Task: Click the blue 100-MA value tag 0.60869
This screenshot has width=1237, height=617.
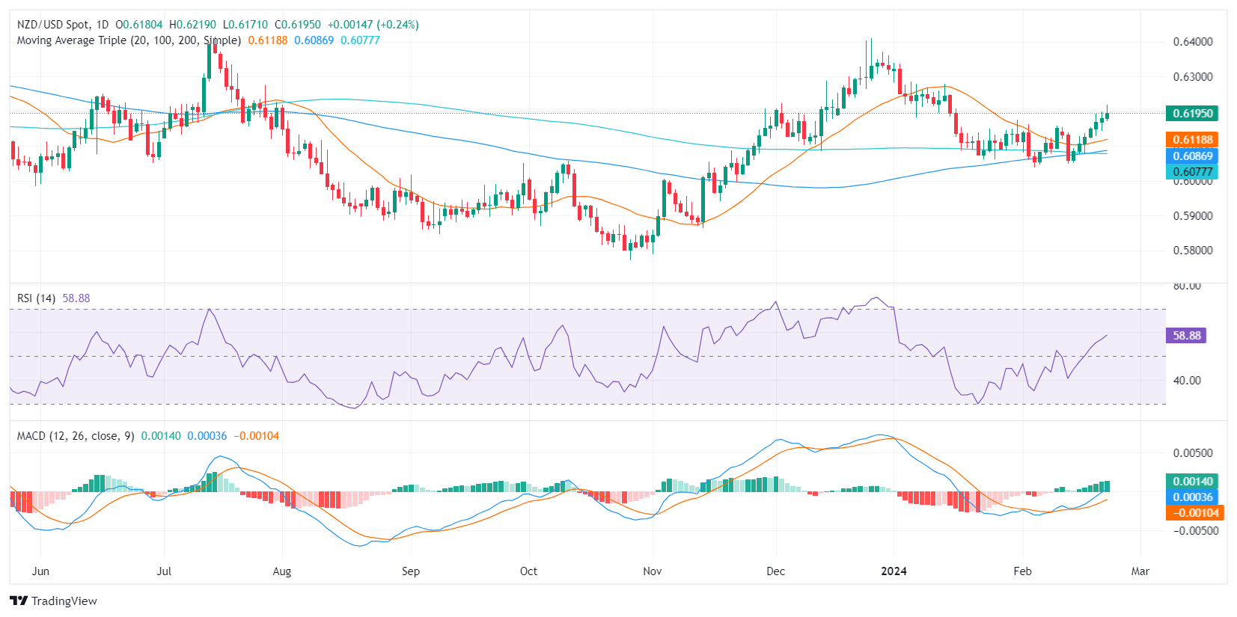Action: pos(1192,156)
